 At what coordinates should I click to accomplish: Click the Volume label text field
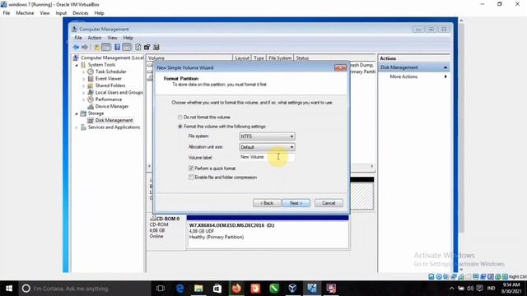267,157
